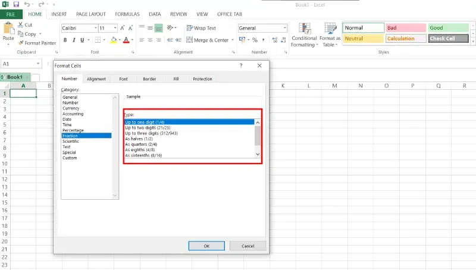The height and width of the screenshot is (270, 476).
Task: Open the font size dropdown
Action: tap(115, 28)
